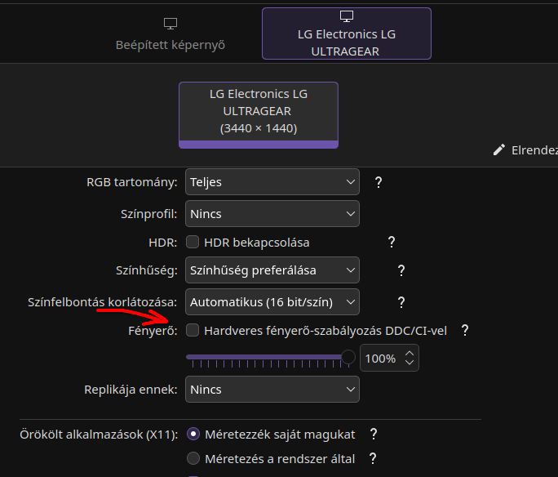
Task: Open help for Színfelbontás korlátozása
Action: pos(401,302)
